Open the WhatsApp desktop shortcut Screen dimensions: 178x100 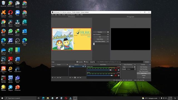(x=11, y=32)
